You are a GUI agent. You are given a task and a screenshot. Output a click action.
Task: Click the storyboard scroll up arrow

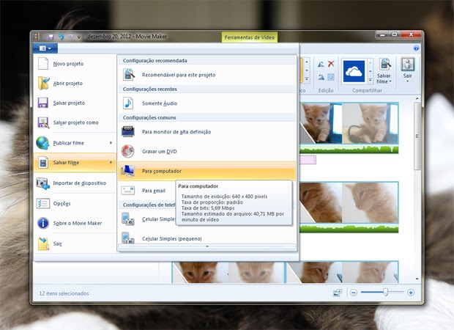[417, 98]
